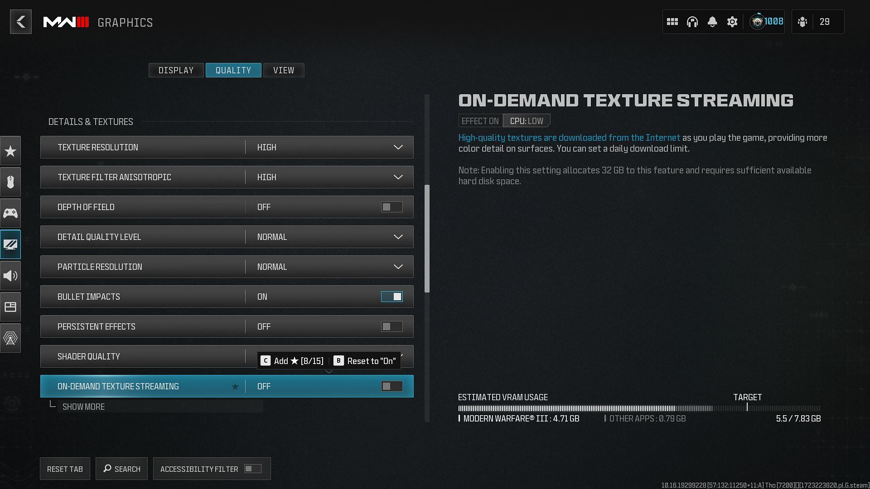Switch to View graphics tab

(284, 70)
